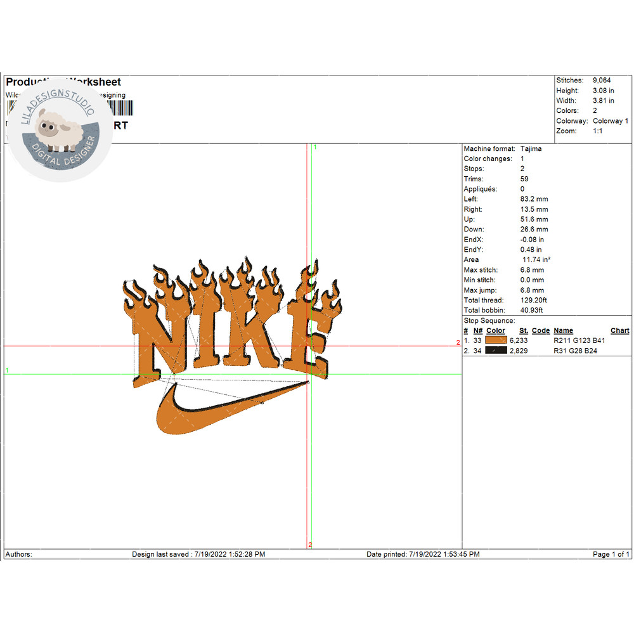634x634 pixels.
Task: Click the Production Worksheet title
Action: [x=63, y=82]
